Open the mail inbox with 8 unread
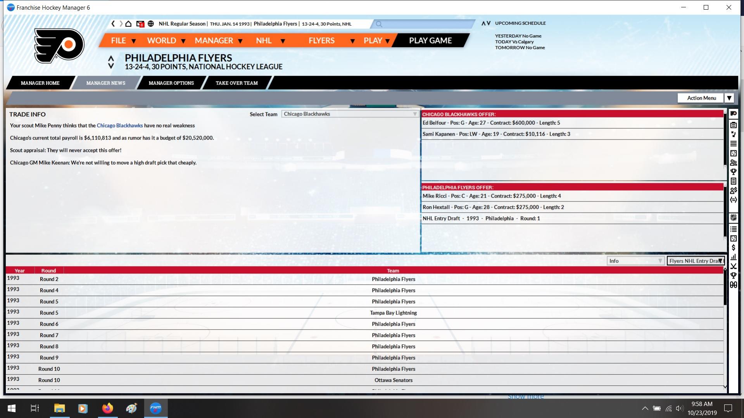 click(x=140, y=24)
